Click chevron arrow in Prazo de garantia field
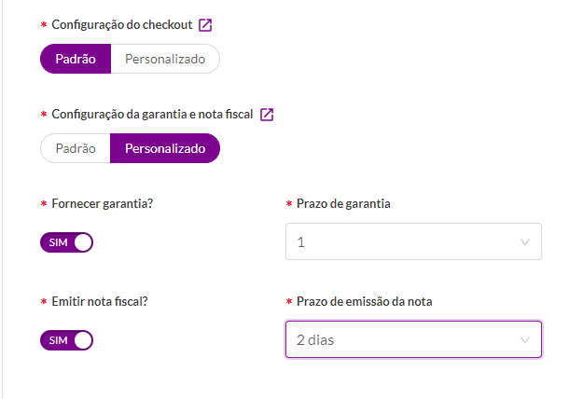This screenshot has width=569, height=399. 525,242
